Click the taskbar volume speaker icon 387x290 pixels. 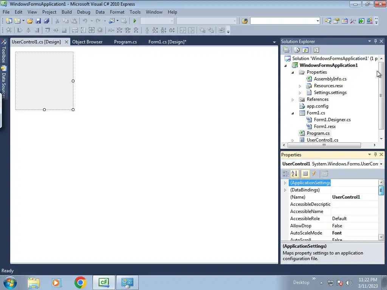click(348, 283)
